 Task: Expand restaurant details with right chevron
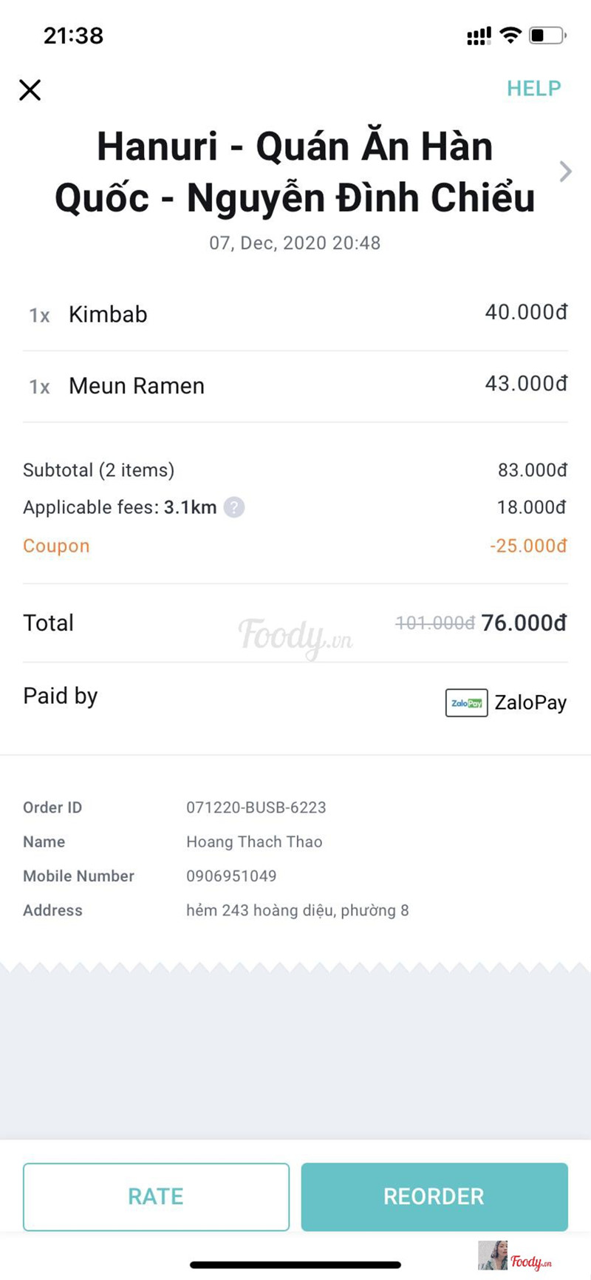(x=565, y=172)
